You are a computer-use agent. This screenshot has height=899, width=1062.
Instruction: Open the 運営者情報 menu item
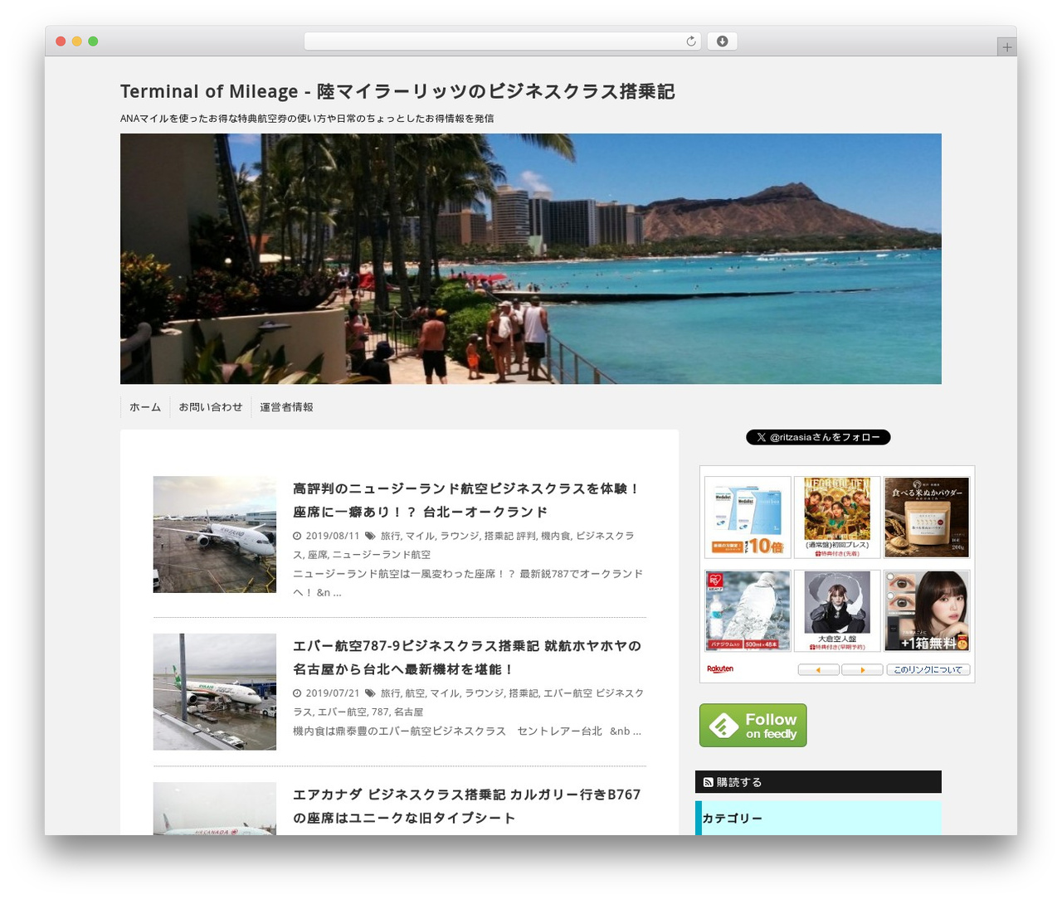[286, 407]
